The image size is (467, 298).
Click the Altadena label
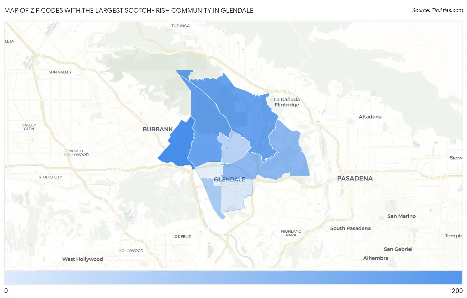[370, 117]
